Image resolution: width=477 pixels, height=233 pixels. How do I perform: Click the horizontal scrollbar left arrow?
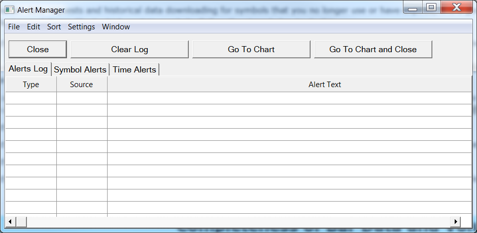(10, 222)
